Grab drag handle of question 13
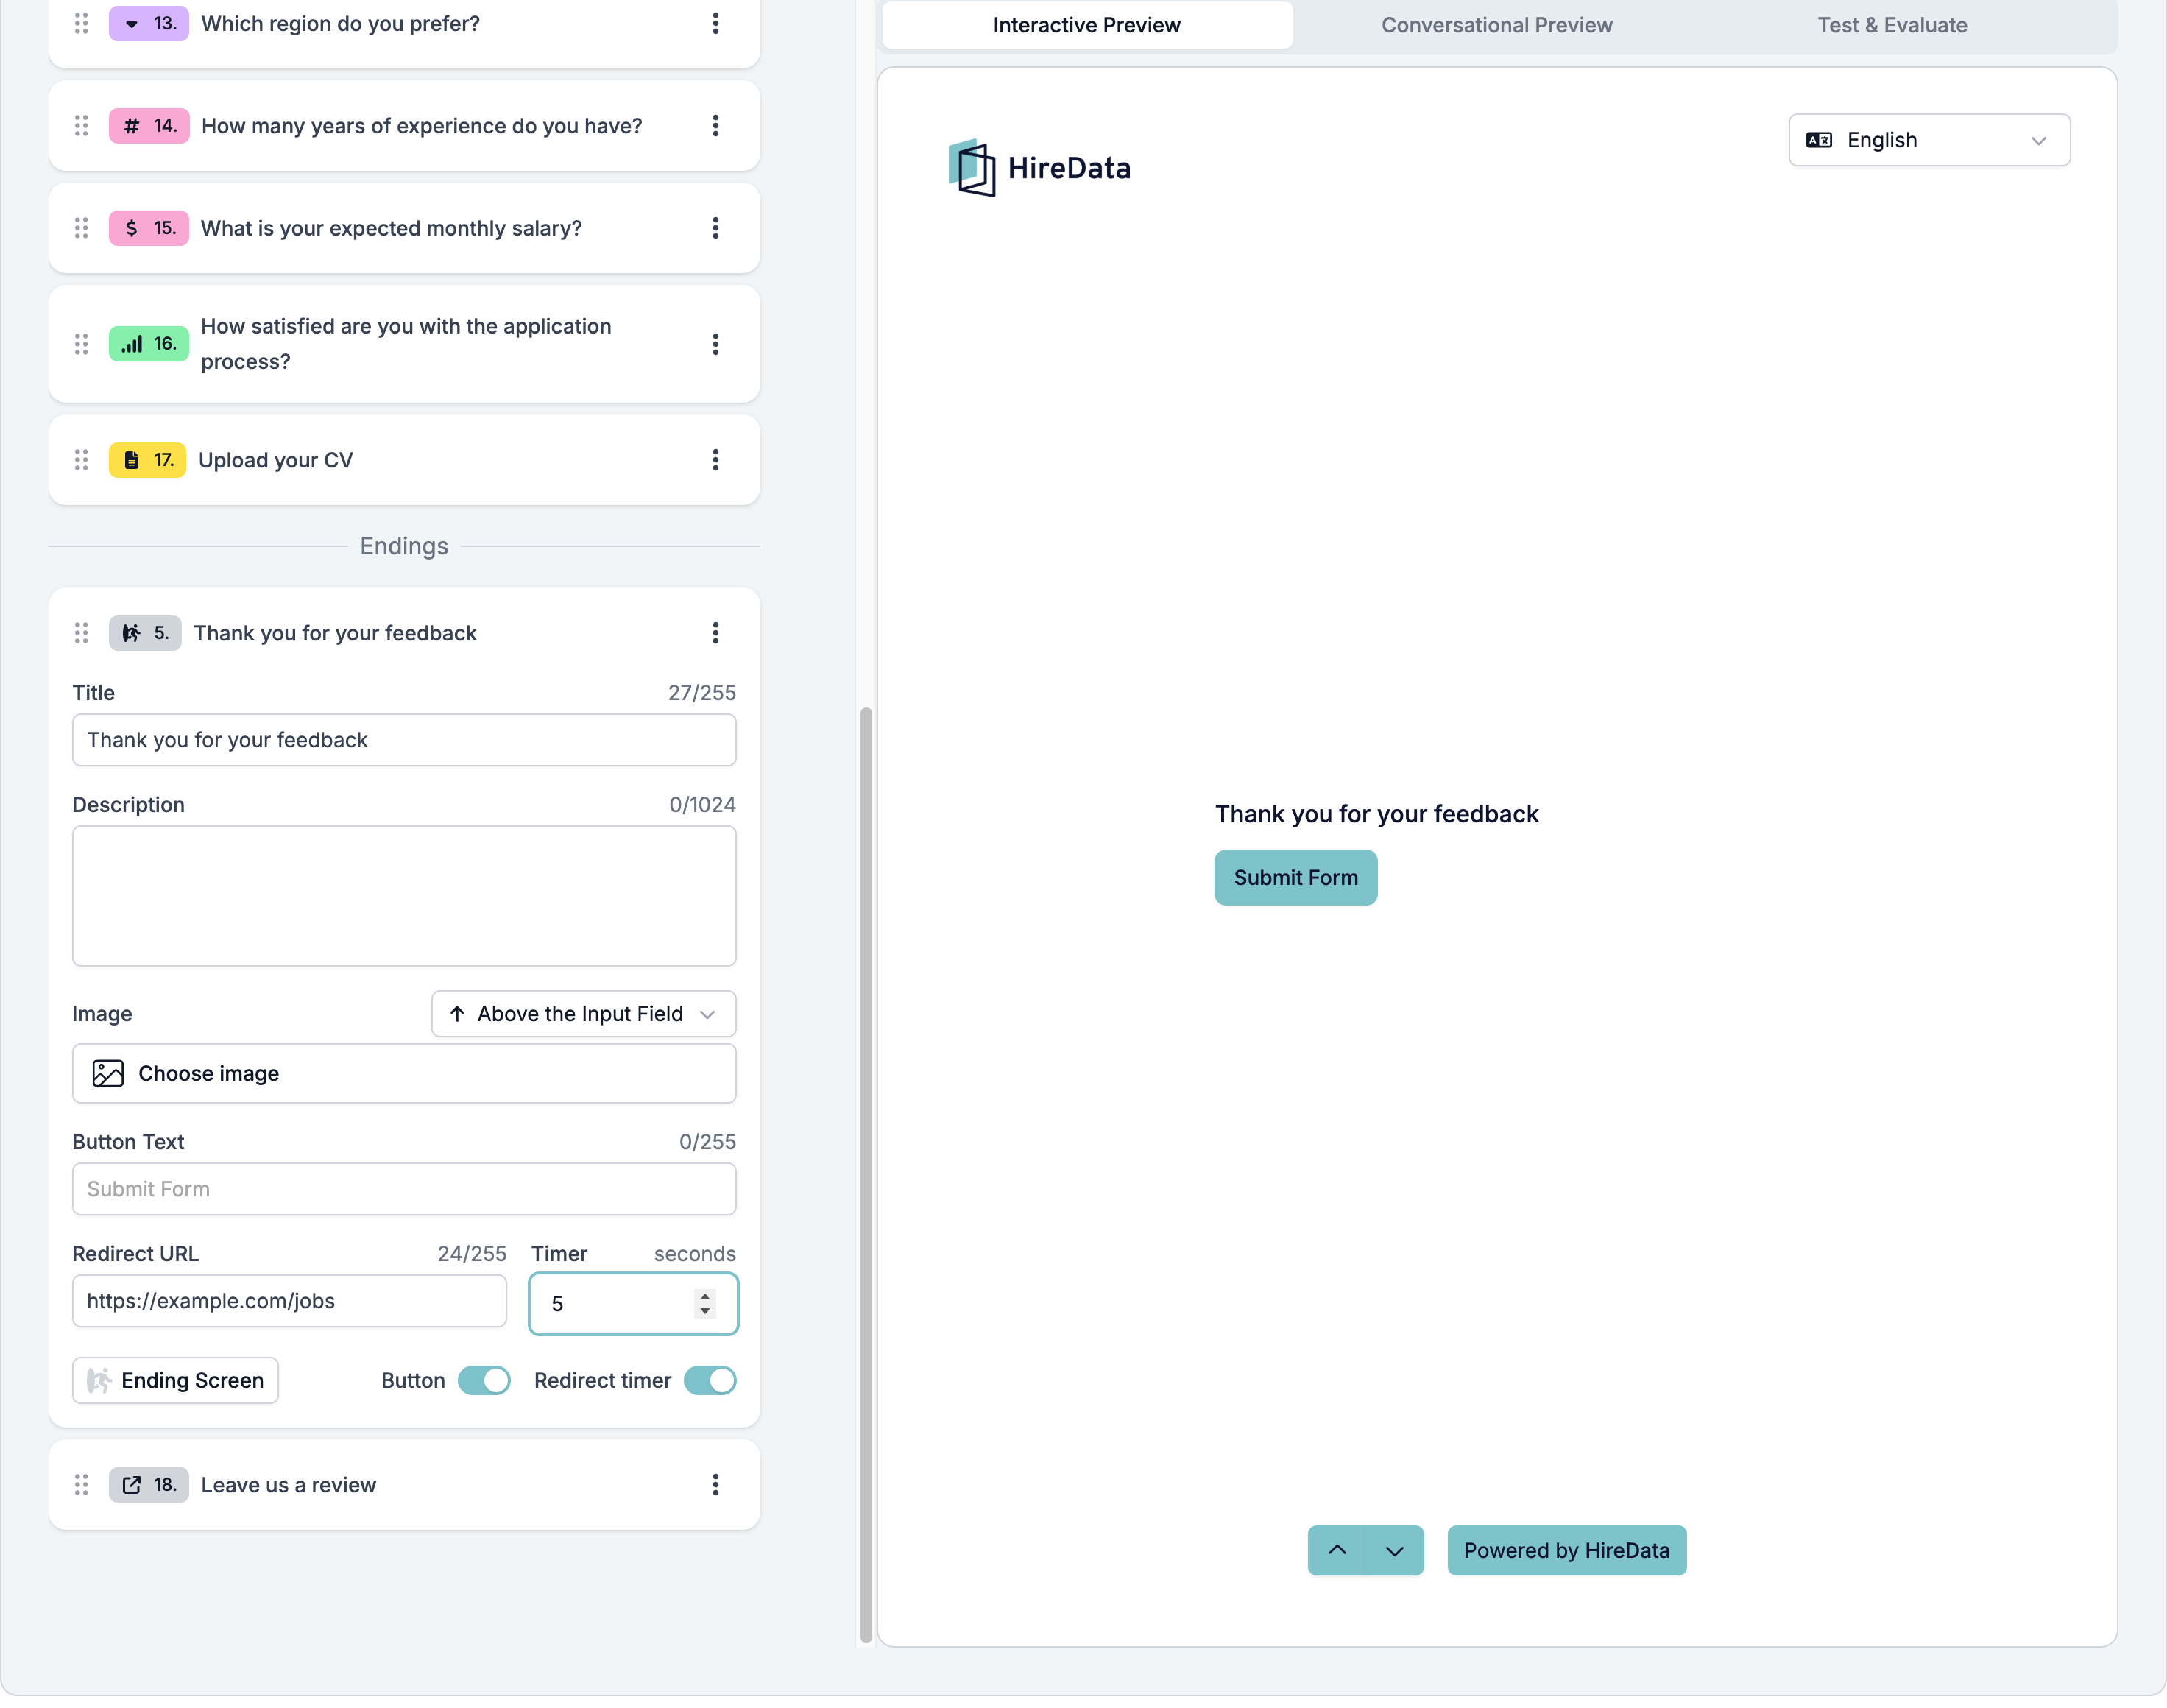This screenshot has width=2167, height=1708. click(82, 24)
